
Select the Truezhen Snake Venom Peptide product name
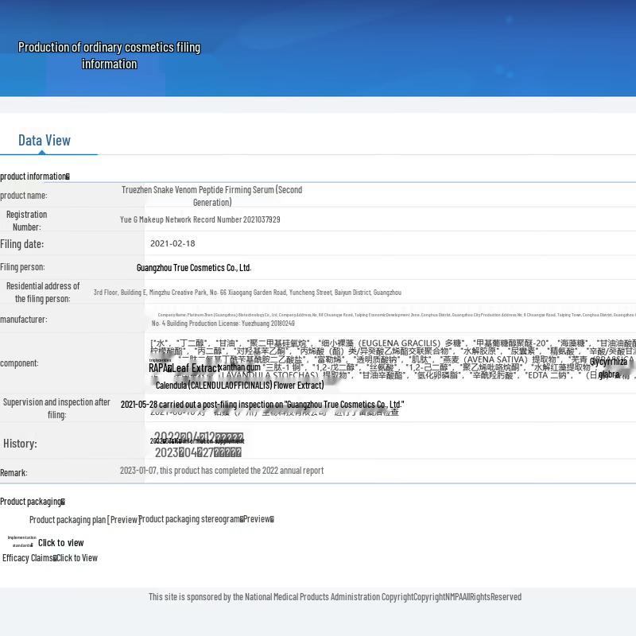tap(211, 196)
